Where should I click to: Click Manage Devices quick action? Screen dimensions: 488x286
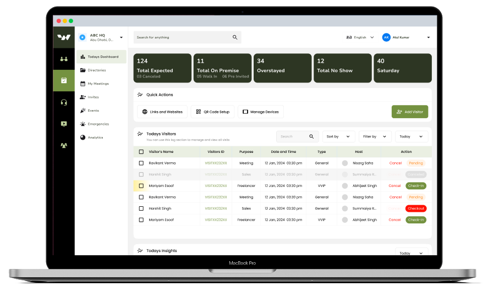coord(260,112)
